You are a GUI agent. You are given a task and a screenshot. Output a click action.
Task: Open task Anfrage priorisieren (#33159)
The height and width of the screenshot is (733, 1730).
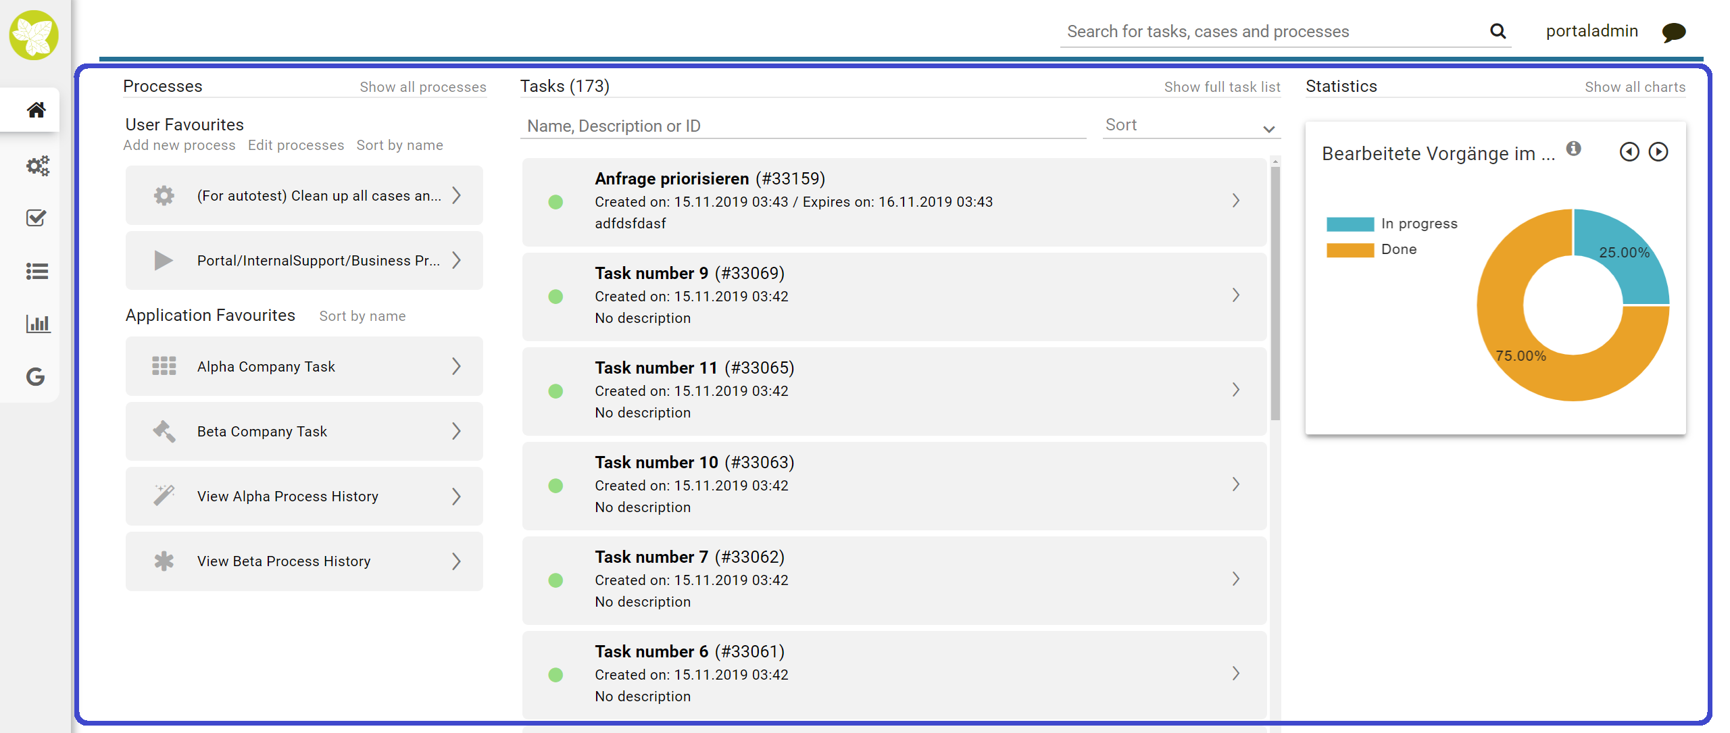(894, 201)
